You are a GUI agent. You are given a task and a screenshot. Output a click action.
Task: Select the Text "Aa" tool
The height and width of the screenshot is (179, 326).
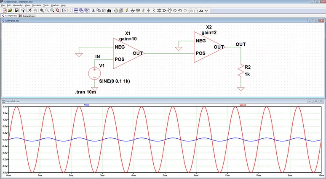[x=201, y=10]
